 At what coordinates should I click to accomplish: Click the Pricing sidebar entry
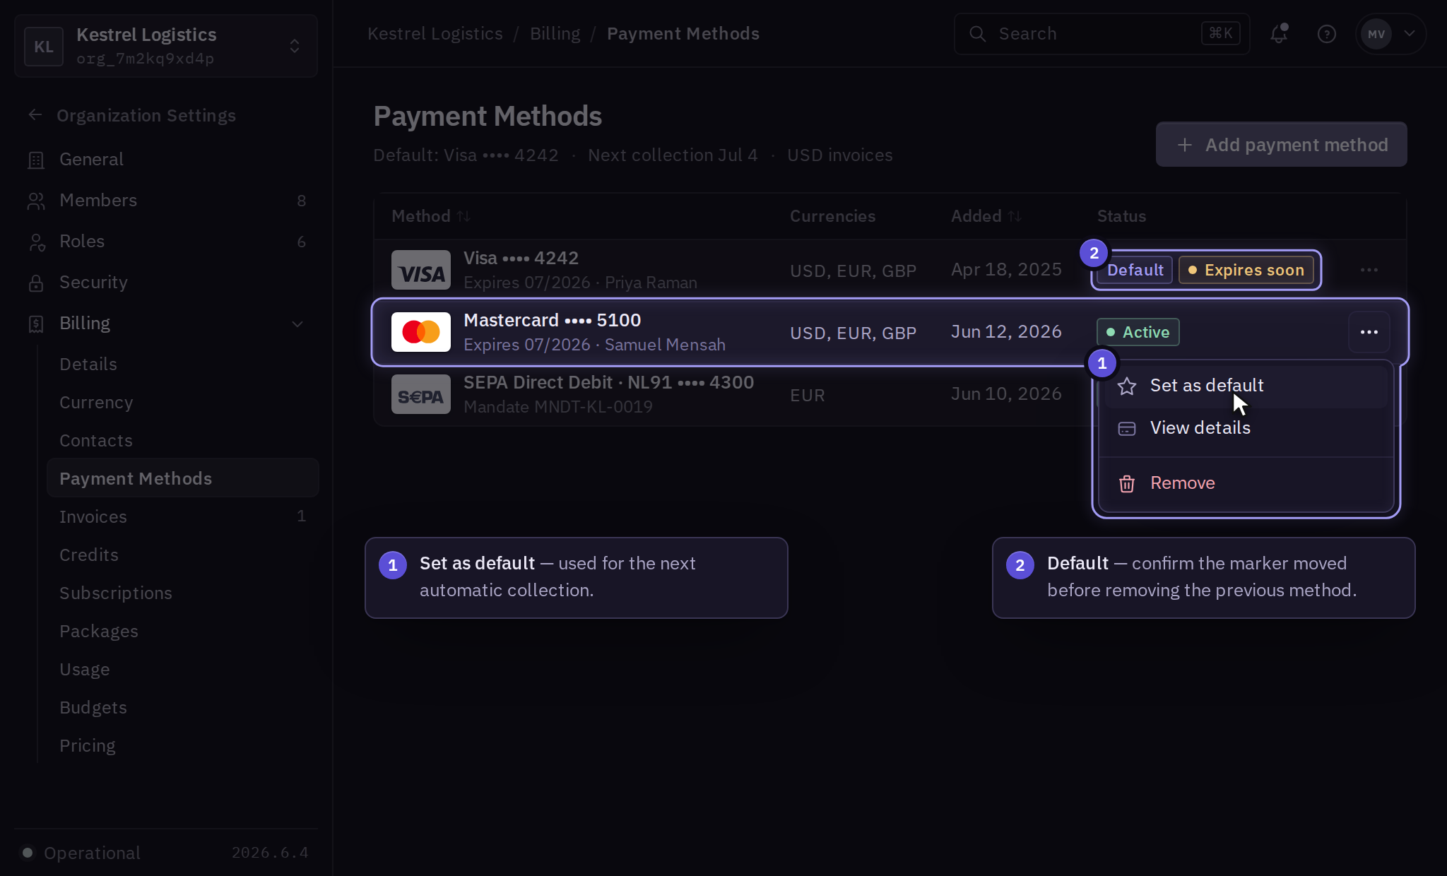coord(182,746)
